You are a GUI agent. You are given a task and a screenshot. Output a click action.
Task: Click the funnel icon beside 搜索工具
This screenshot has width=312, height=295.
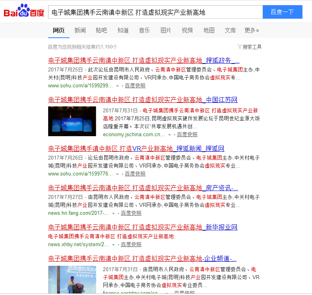coord(240,47)
